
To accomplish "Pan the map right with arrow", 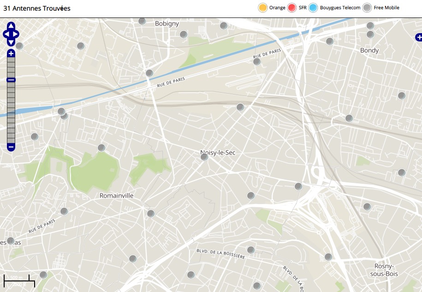I will click(x=17, y=34).
